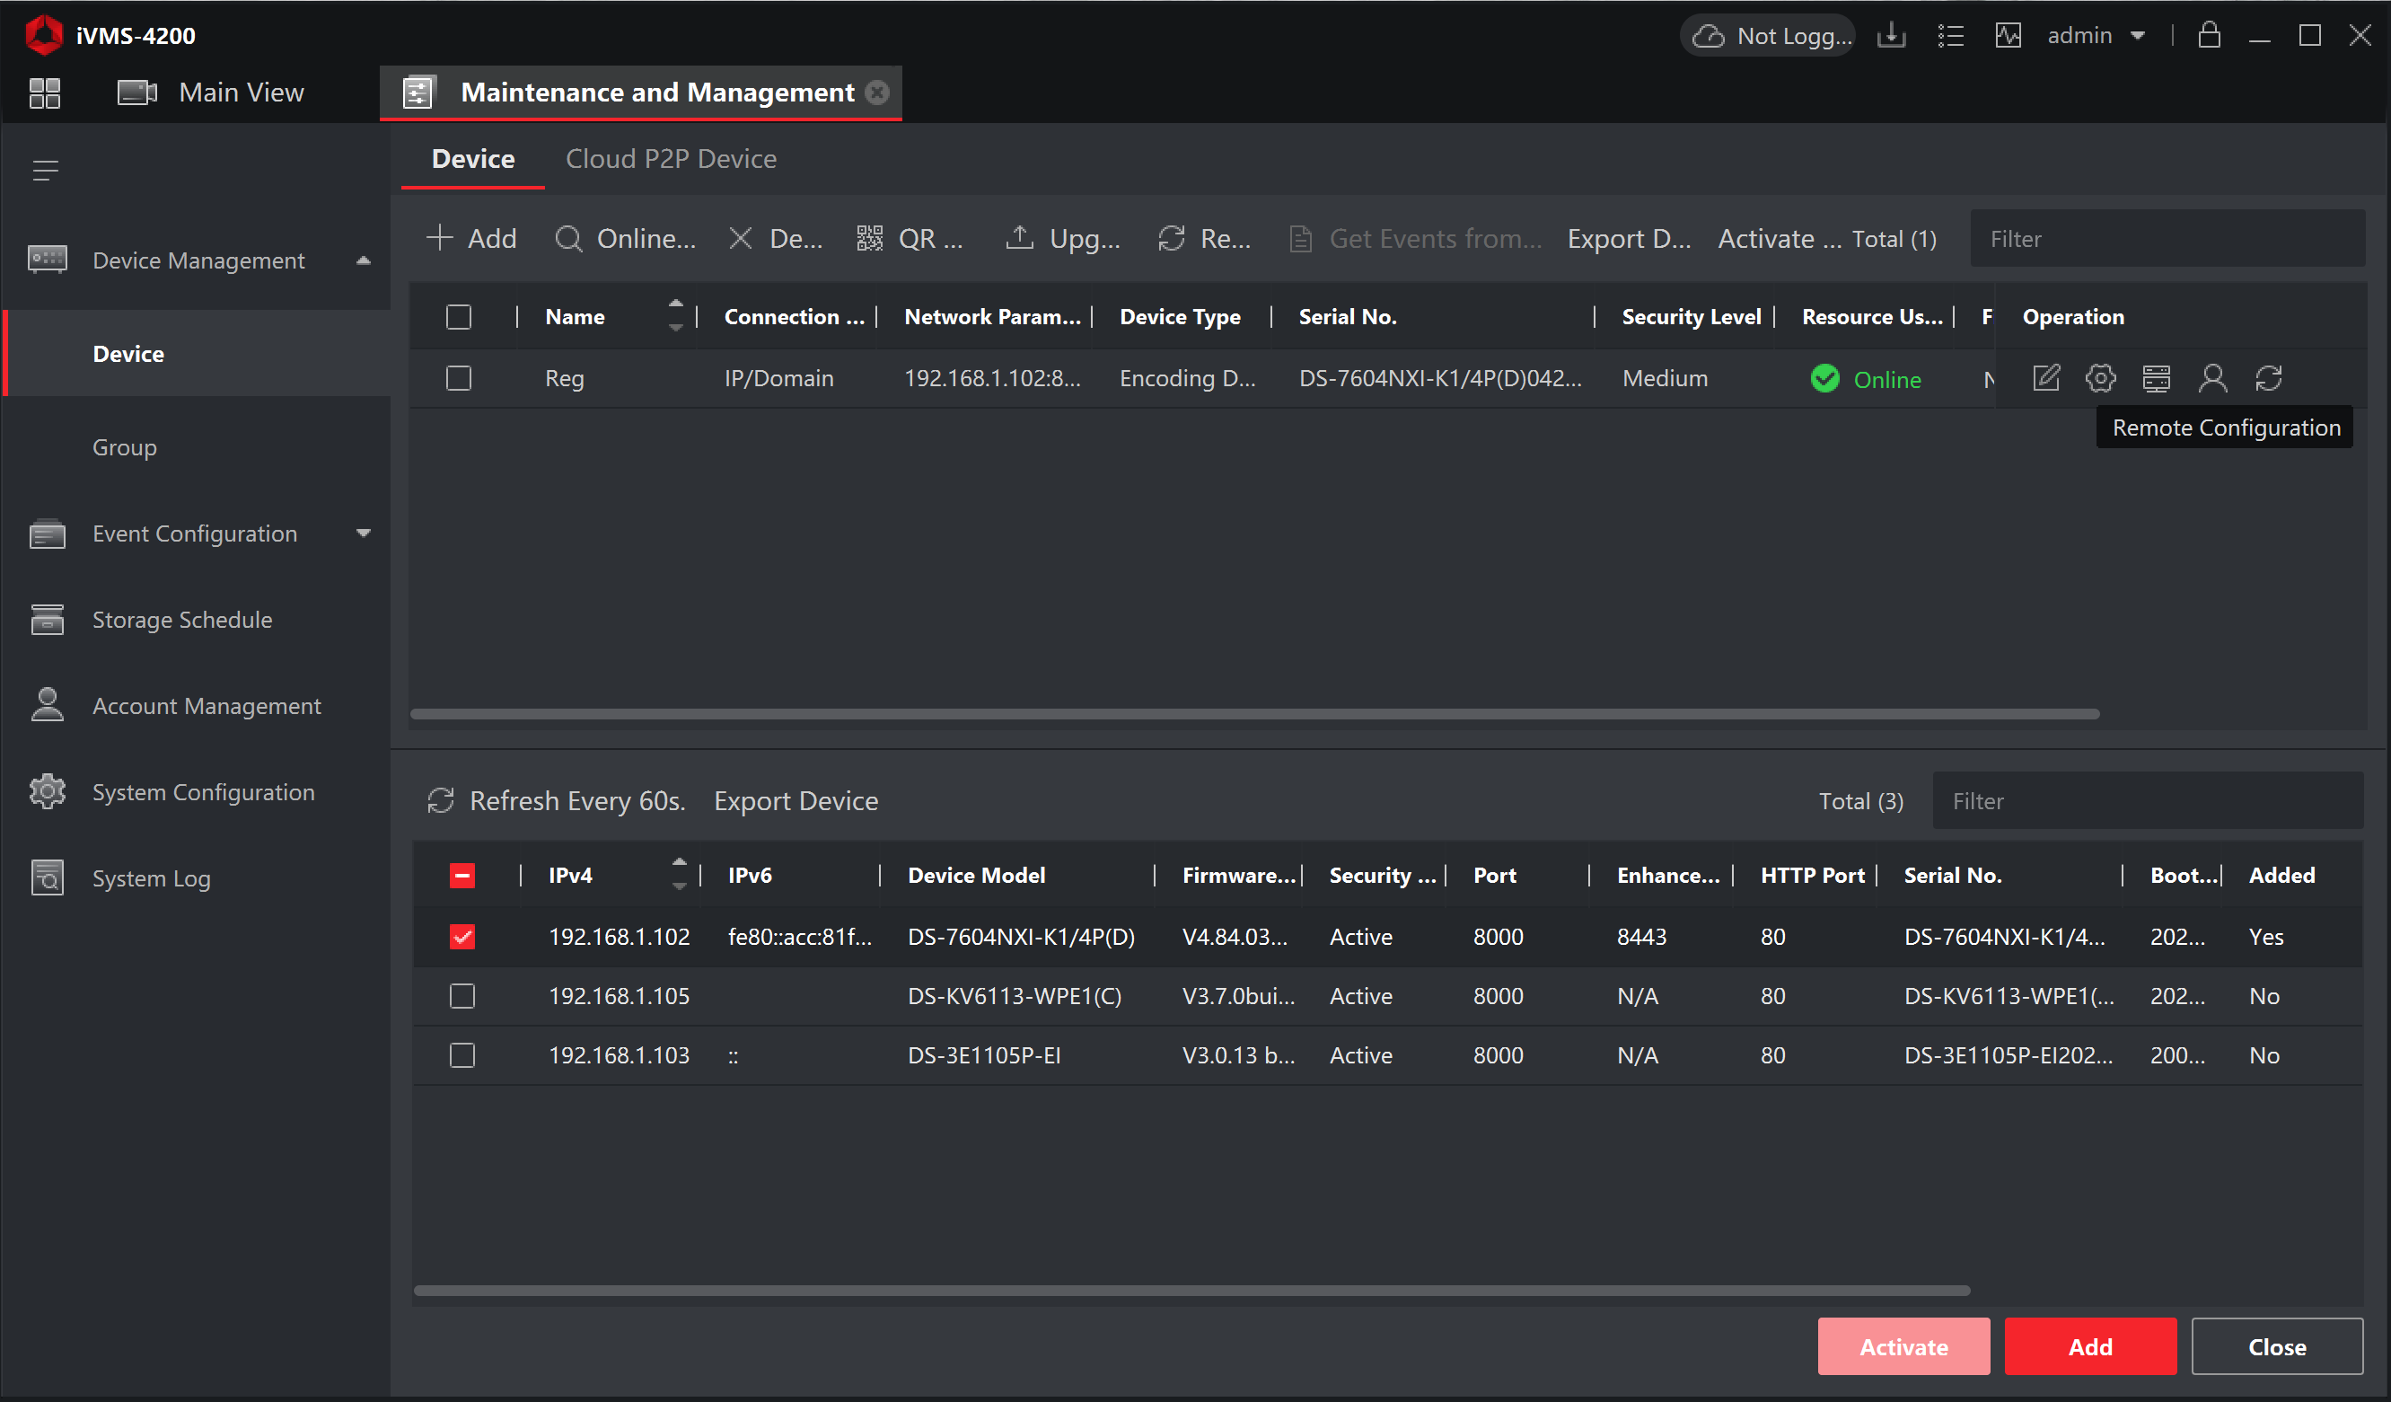The height and width of the screenshot is (1402, 2391).
Task: Collapse the sidebar with the hamburger icon
Action: [46, 171]
